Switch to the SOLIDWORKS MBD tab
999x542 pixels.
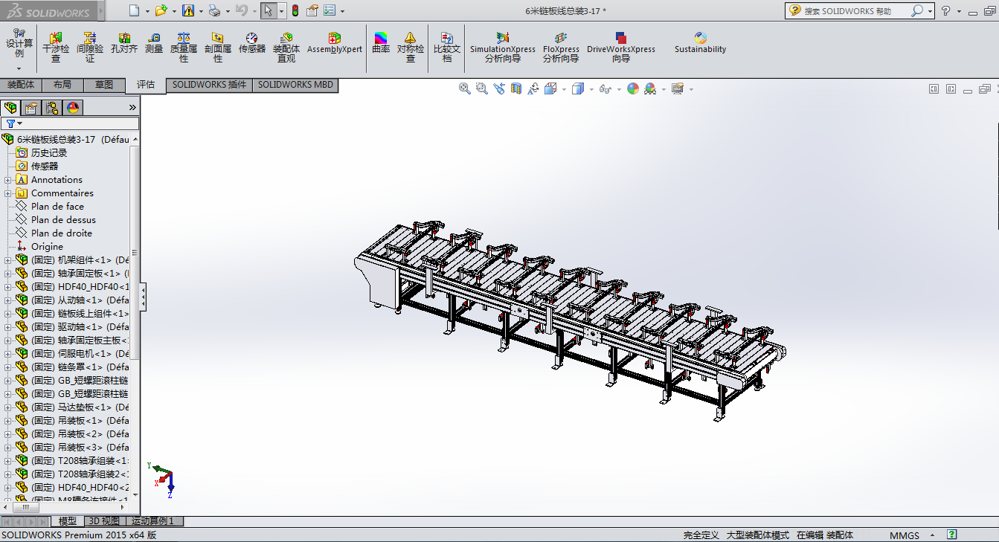[x=295, y=85]
